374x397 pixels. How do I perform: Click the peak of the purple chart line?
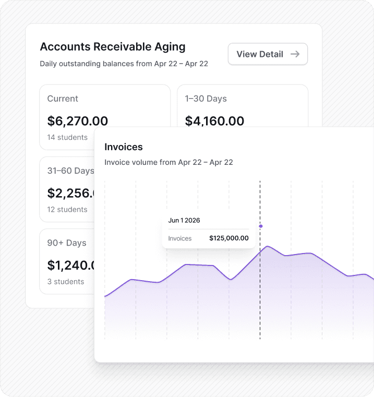(x=268, y=246)
